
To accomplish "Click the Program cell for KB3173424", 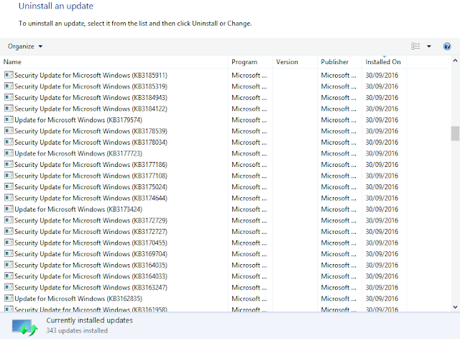I will pyautogui.click(x=249, y=209).
